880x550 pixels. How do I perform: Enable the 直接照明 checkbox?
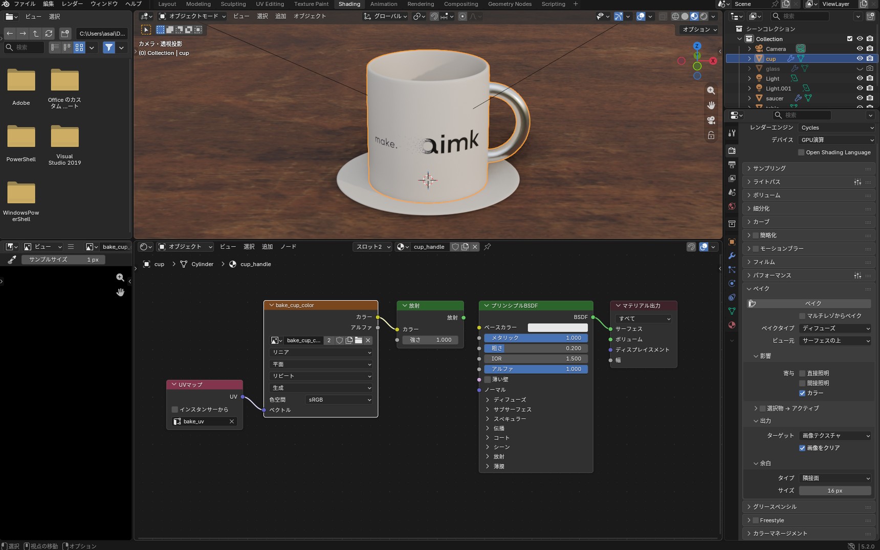(x=802, y=373)
